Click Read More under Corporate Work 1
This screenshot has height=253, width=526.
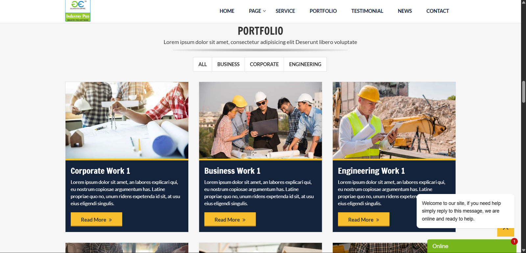(96, 219)
